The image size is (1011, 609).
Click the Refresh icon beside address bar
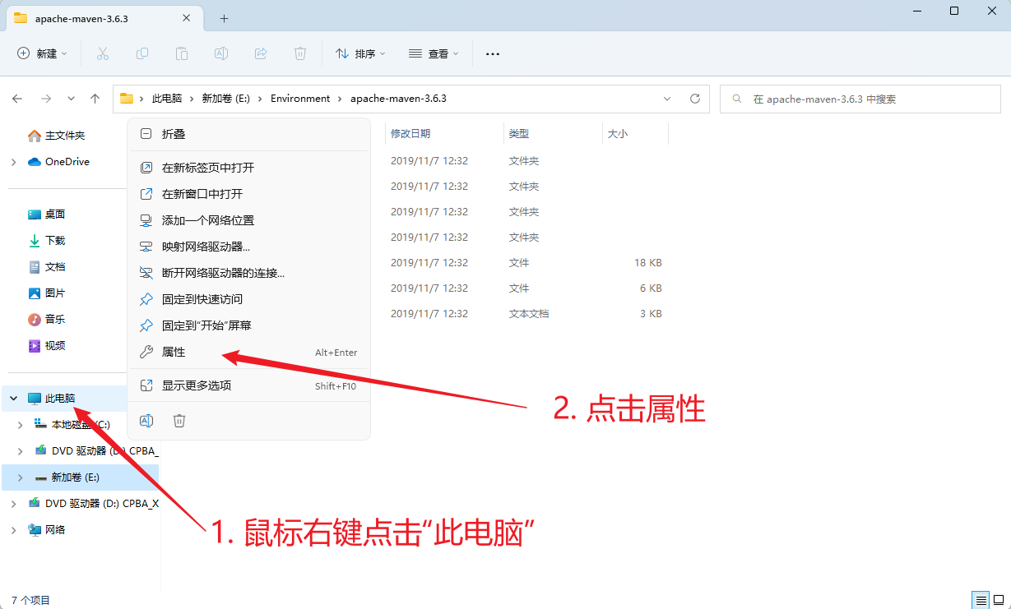pyautogui.click(x=695, y=99)
